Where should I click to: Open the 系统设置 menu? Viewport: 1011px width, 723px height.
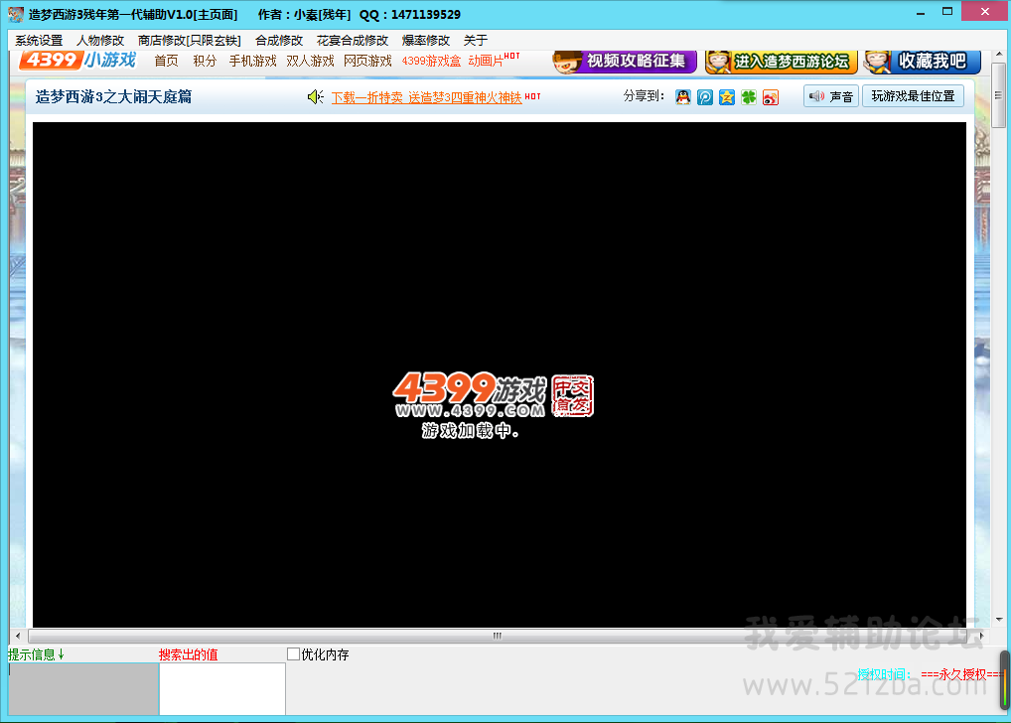pos(39,41)
